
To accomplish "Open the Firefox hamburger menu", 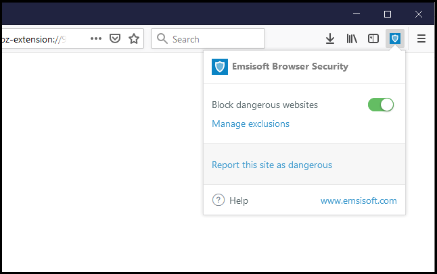I will pos(421,39).
